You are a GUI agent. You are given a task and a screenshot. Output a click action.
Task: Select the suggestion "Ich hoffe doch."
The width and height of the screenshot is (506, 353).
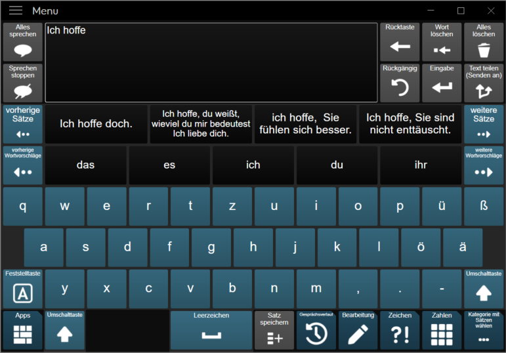click(96, 124)
